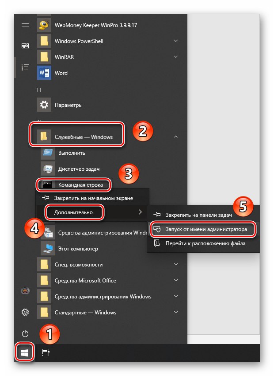This screenshot has height=376, width=274.
Task: Open the Дополнительно submenu arrow
Action: pyautogui.click(x=140, y=212)
